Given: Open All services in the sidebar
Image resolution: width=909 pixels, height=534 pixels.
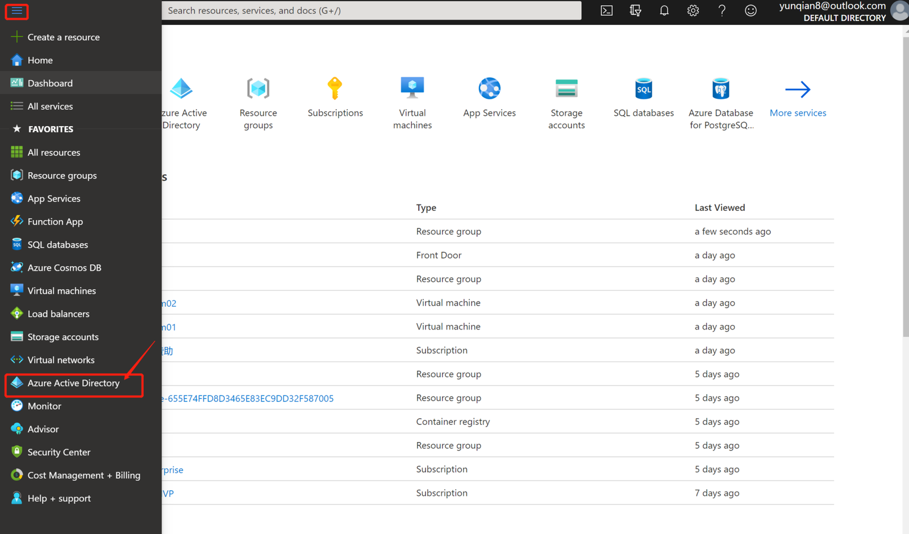Looking at the screenshot, I should (81, 106).
